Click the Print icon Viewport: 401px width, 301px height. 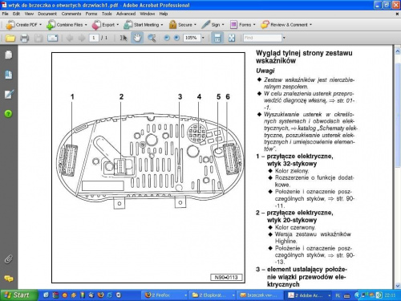pyautogui.click(x=24, y=38)
